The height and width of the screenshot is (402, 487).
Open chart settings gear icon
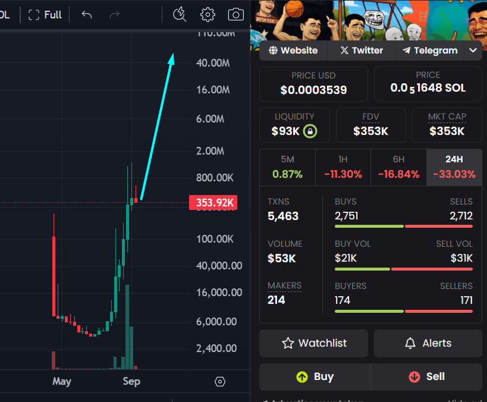208,15
